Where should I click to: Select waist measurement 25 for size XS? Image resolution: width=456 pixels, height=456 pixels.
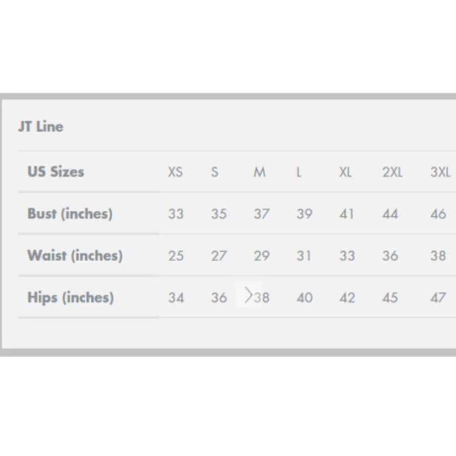(x=176, y=256)
